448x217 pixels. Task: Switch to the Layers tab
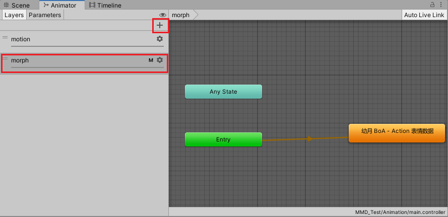14,15
